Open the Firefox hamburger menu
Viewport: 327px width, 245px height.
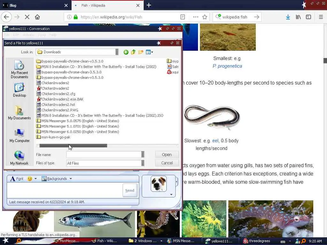321,17
